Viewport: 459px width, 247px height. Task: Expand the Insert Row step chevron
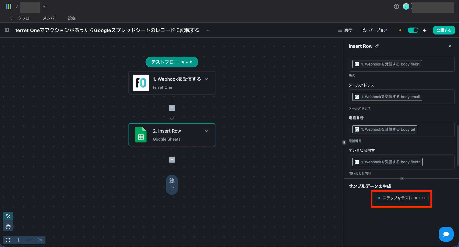click(206, 131)
